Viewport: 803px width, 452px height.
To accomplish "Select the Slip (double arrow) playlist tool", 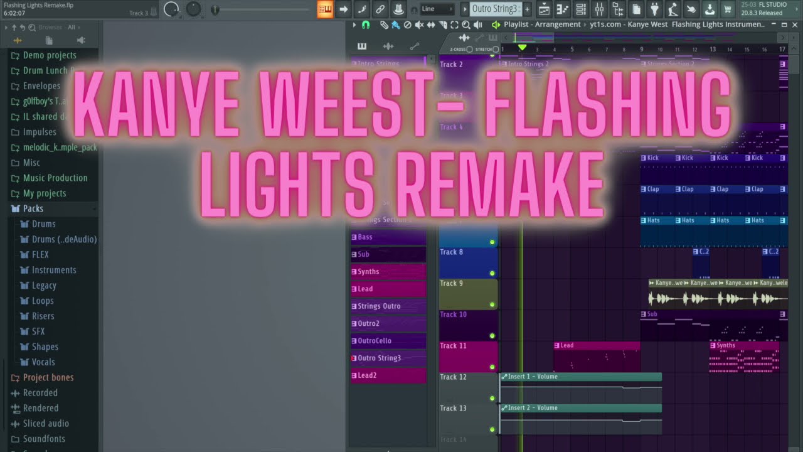I will (430, 24).
